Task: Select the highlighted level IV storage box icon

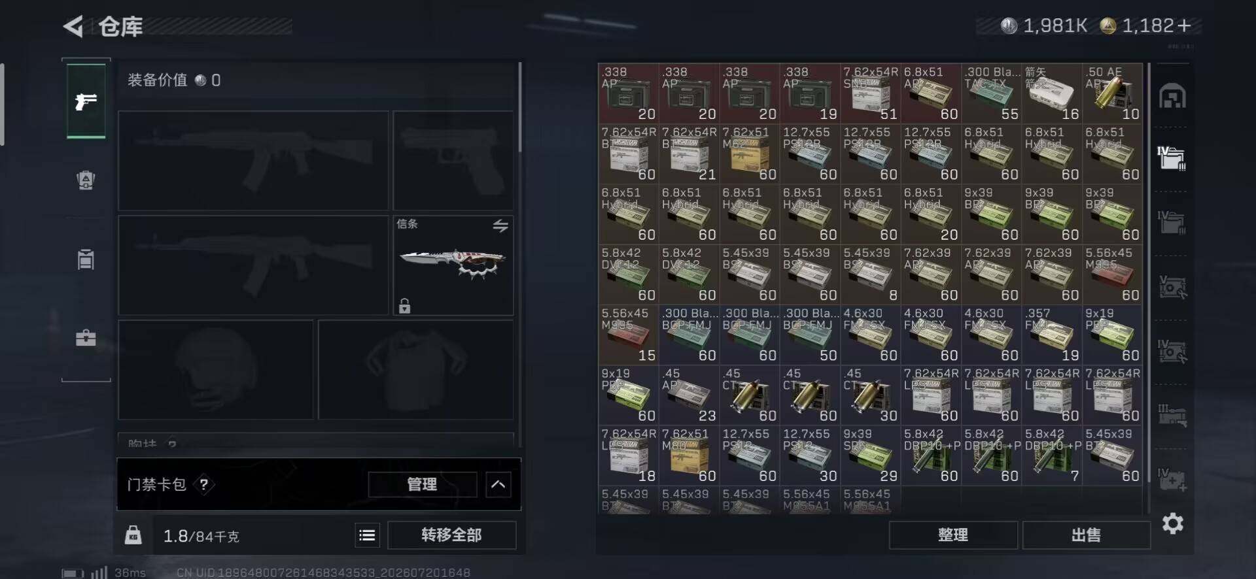Action: (1172, 159)
